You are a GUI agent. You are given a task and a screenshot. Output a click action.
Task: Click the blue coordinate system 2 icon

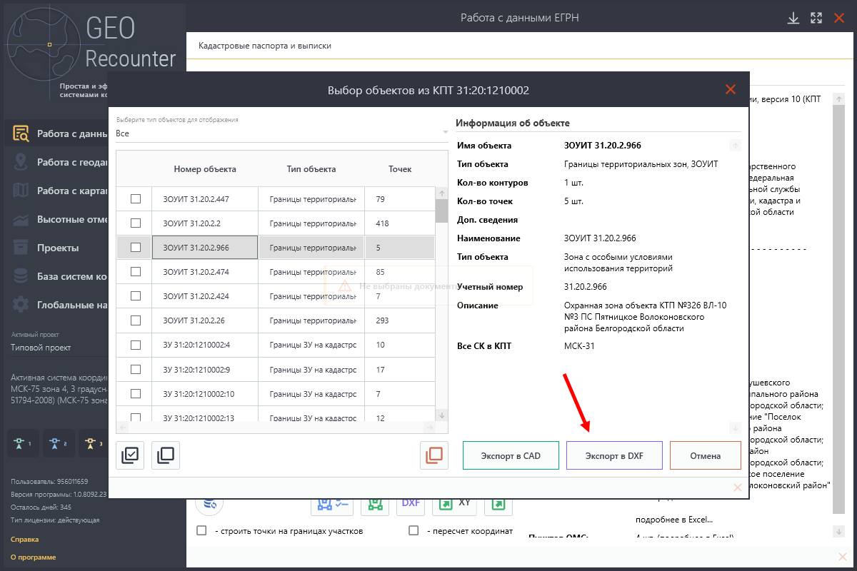[x=58, y=443]
